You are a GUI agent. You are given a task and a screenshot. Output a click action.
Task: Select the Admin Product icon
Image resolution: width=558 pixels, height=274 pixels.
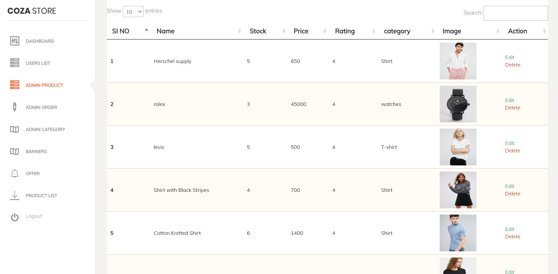tap(14, 85)
